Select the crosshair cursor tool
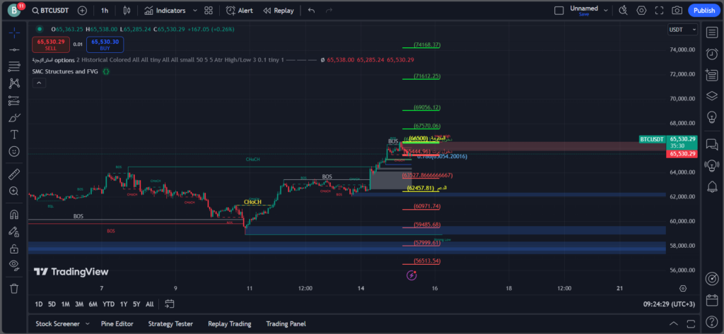The width and height of the screenshot is (724, 334). (14, 32)
